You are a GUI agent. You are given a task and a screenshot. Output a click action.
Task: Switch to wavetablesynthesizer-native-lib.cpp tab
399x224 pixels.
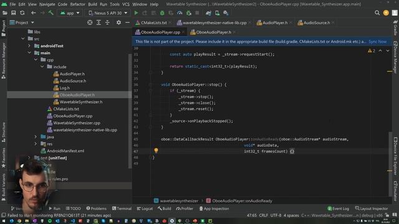(214, 22)
